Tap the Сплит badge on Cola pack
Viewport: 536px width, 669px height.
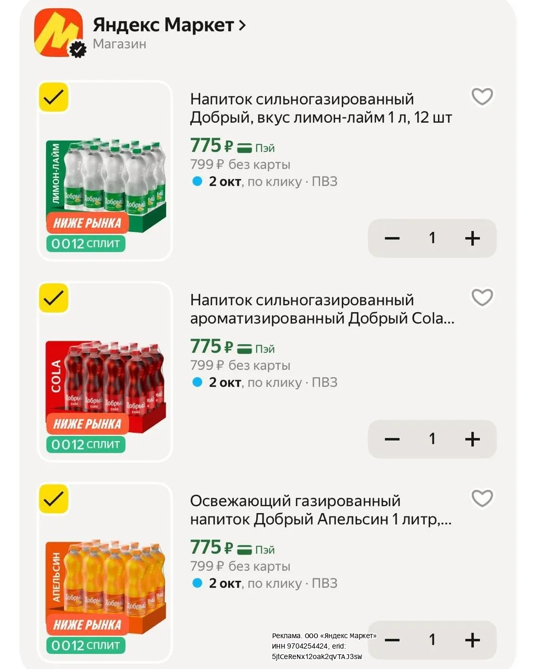click(x=86, y=444)
